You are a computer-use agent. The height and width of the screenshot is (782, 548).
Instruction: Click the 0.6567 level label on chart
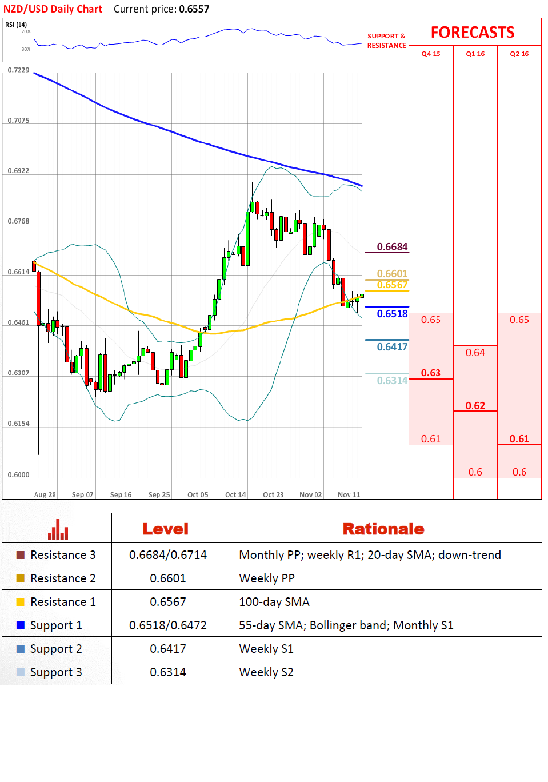point(392,285)
